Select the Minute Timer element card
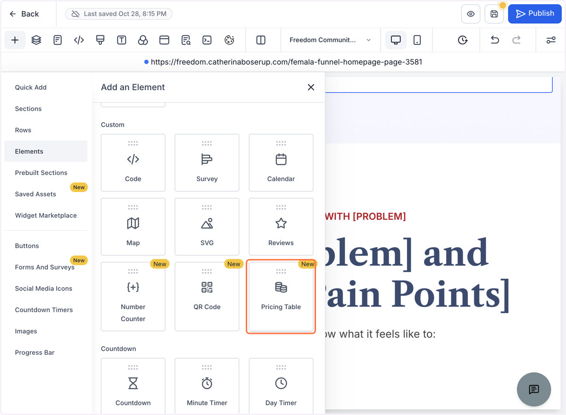Screen dimensions: 566x415 pos(207,386)
